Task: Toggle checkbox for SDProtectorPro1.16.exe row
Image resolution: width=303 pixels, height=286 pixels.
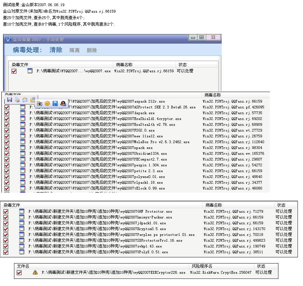Action: (6, 241)
